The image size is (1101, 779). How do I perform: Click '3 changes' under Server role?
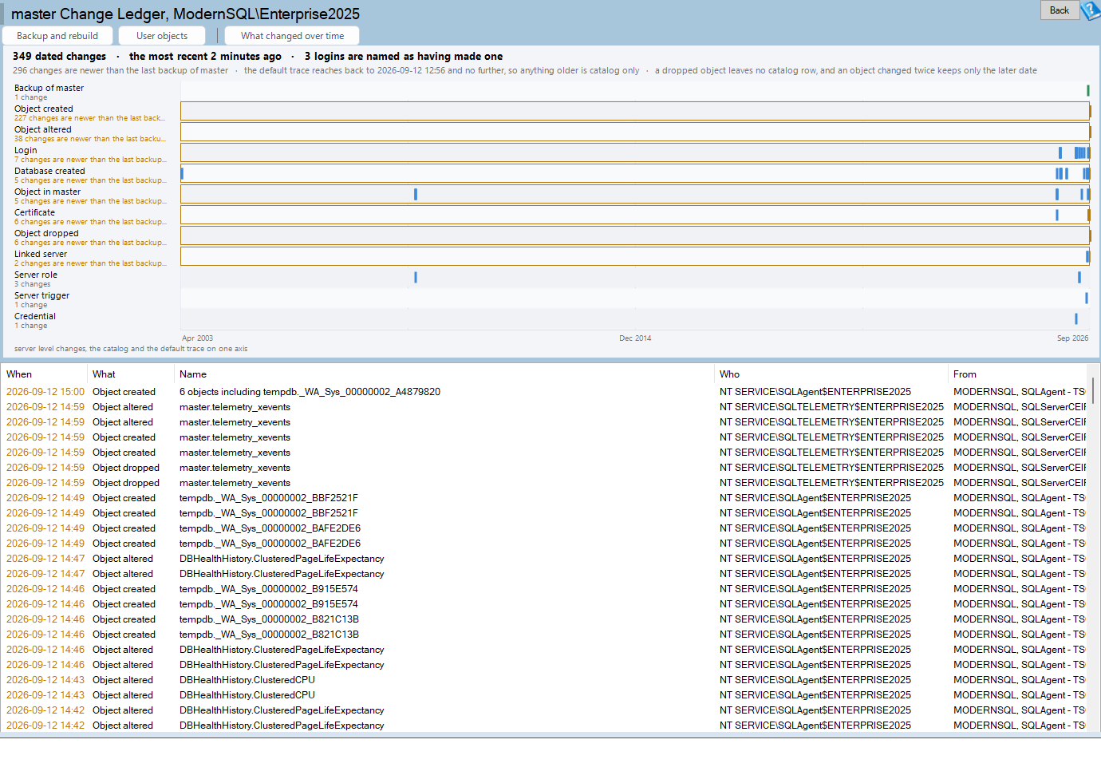pos(32,284)
